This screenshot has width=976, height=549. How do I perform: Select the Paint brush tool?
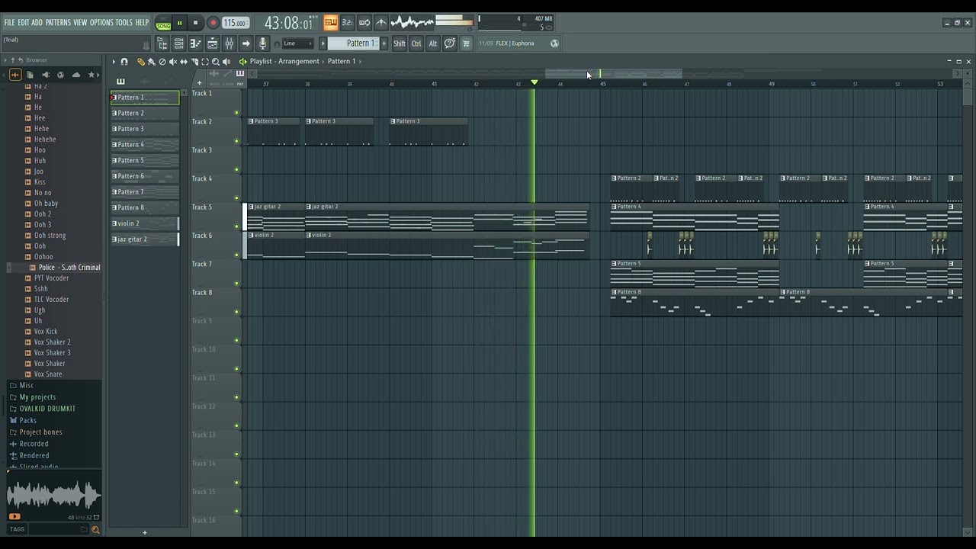(x=152, y=62)
